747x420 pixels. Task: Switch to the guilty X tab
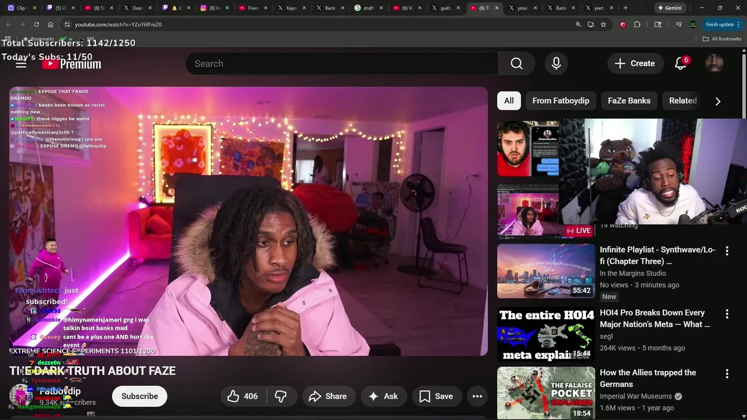(x=445, y=8)
